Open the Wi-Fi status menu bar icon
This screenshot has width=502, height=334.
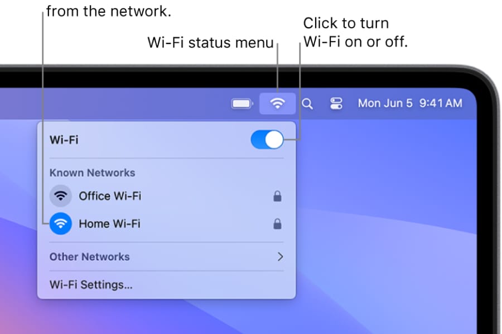[277, 103]
